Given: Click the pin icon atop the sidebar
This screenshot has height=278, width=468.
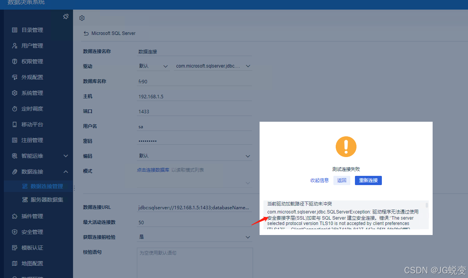Looking at the screenshot, I should 66,17.
